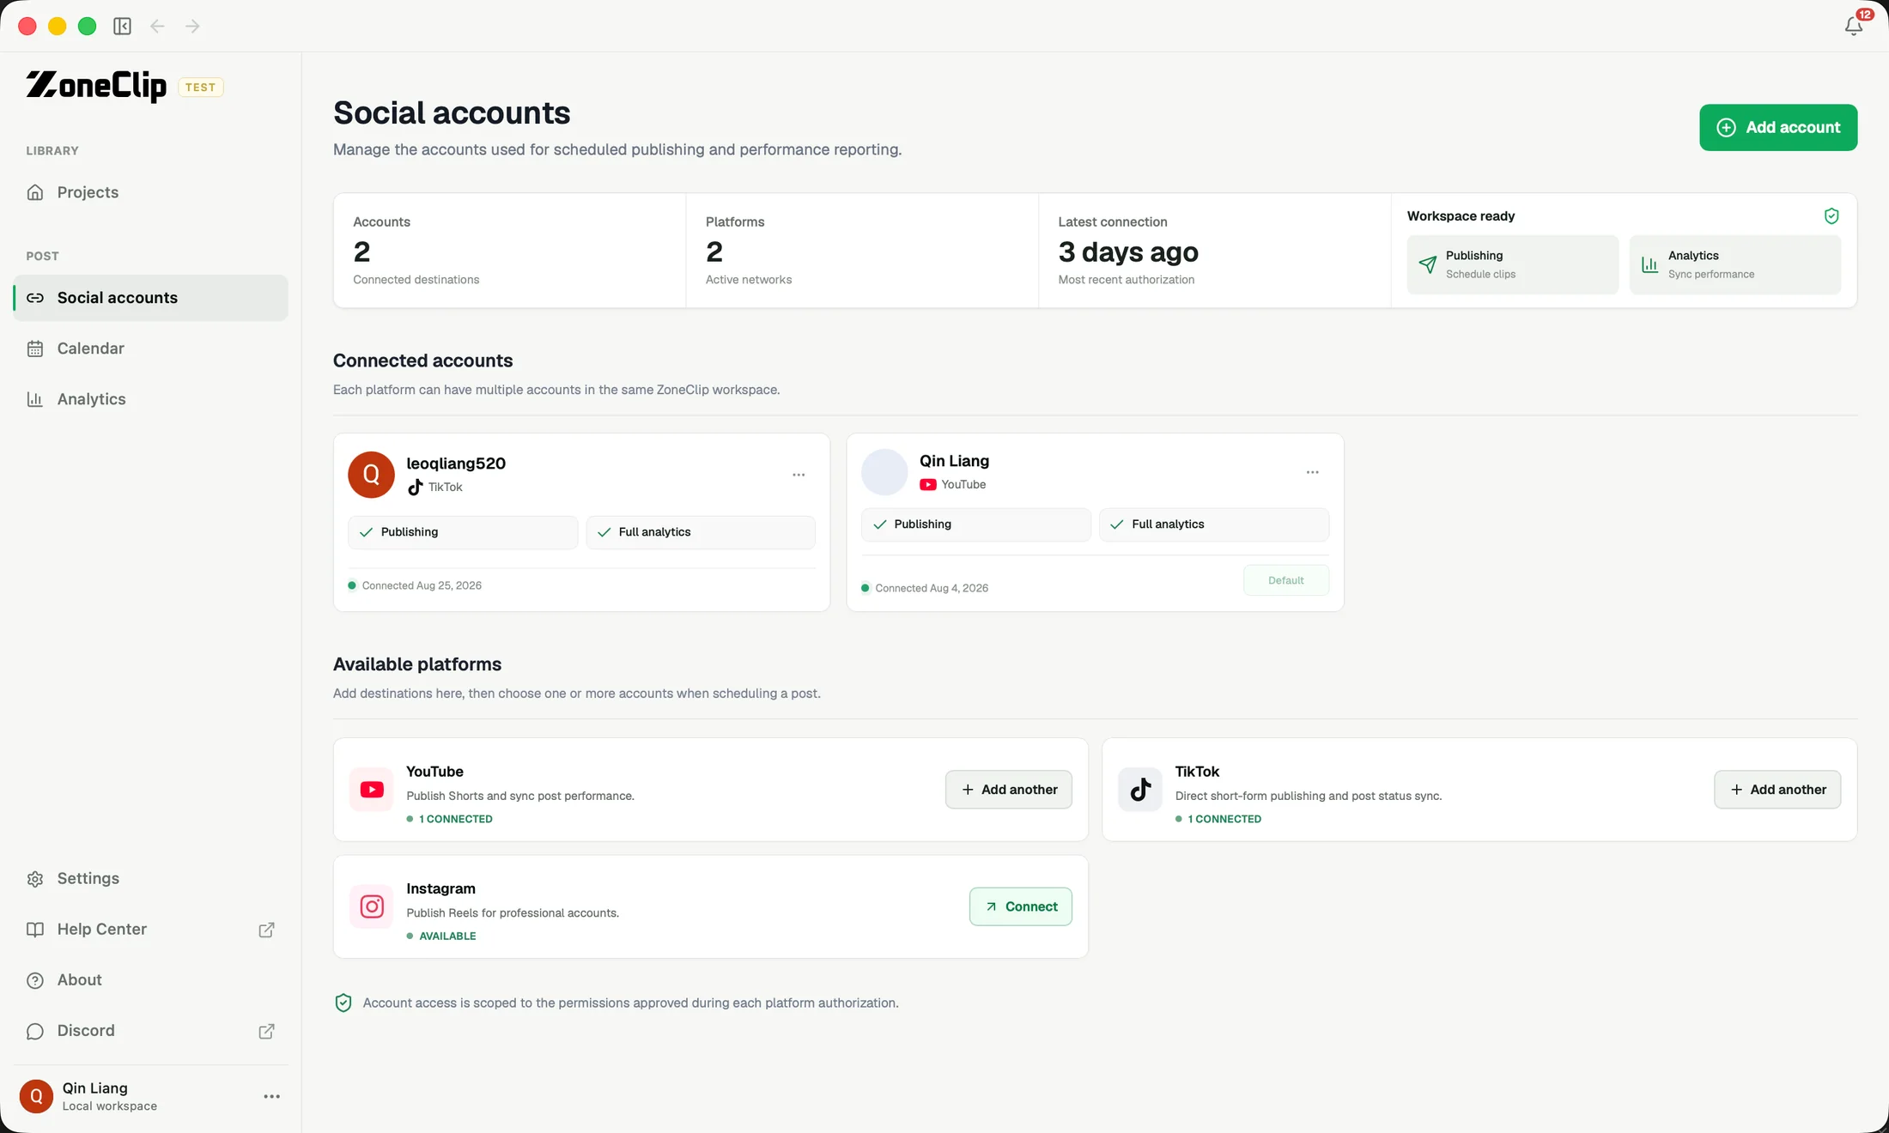This screenshot has width=1889, height=1133.
Task: Click the Qin Liang YouTube avatar
Action: pyautogui.click(x=884, y=472)
